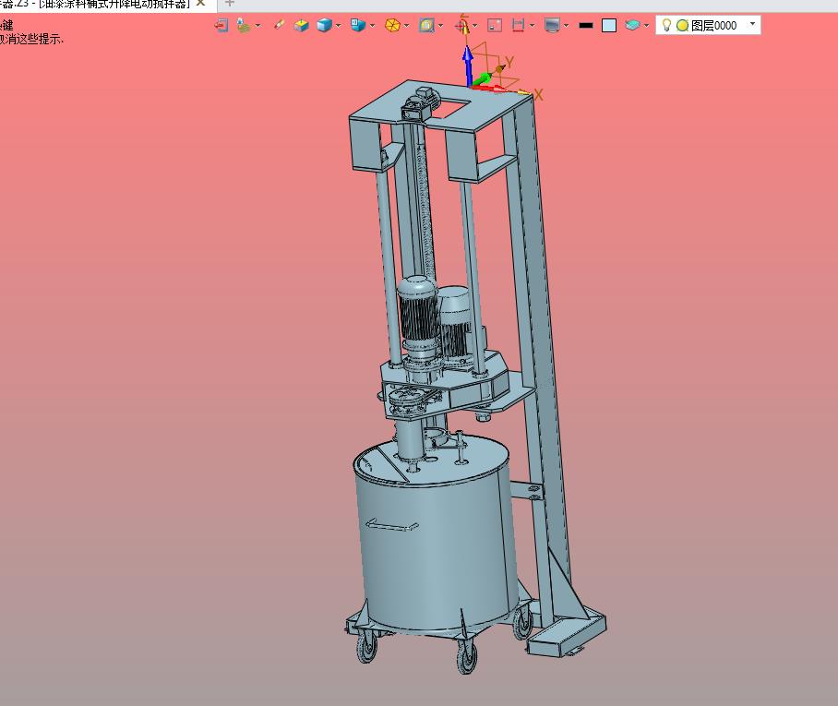Click the yellow circle layer color icon

[x=682, y=25]
